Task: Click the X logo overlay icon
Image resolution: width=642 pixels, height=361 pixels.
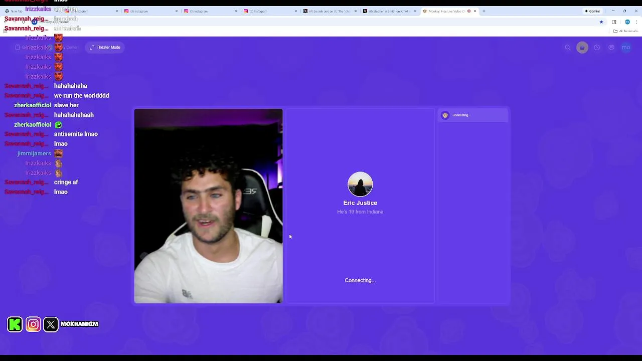Action: pyautogui.click(x=51, y=324)
